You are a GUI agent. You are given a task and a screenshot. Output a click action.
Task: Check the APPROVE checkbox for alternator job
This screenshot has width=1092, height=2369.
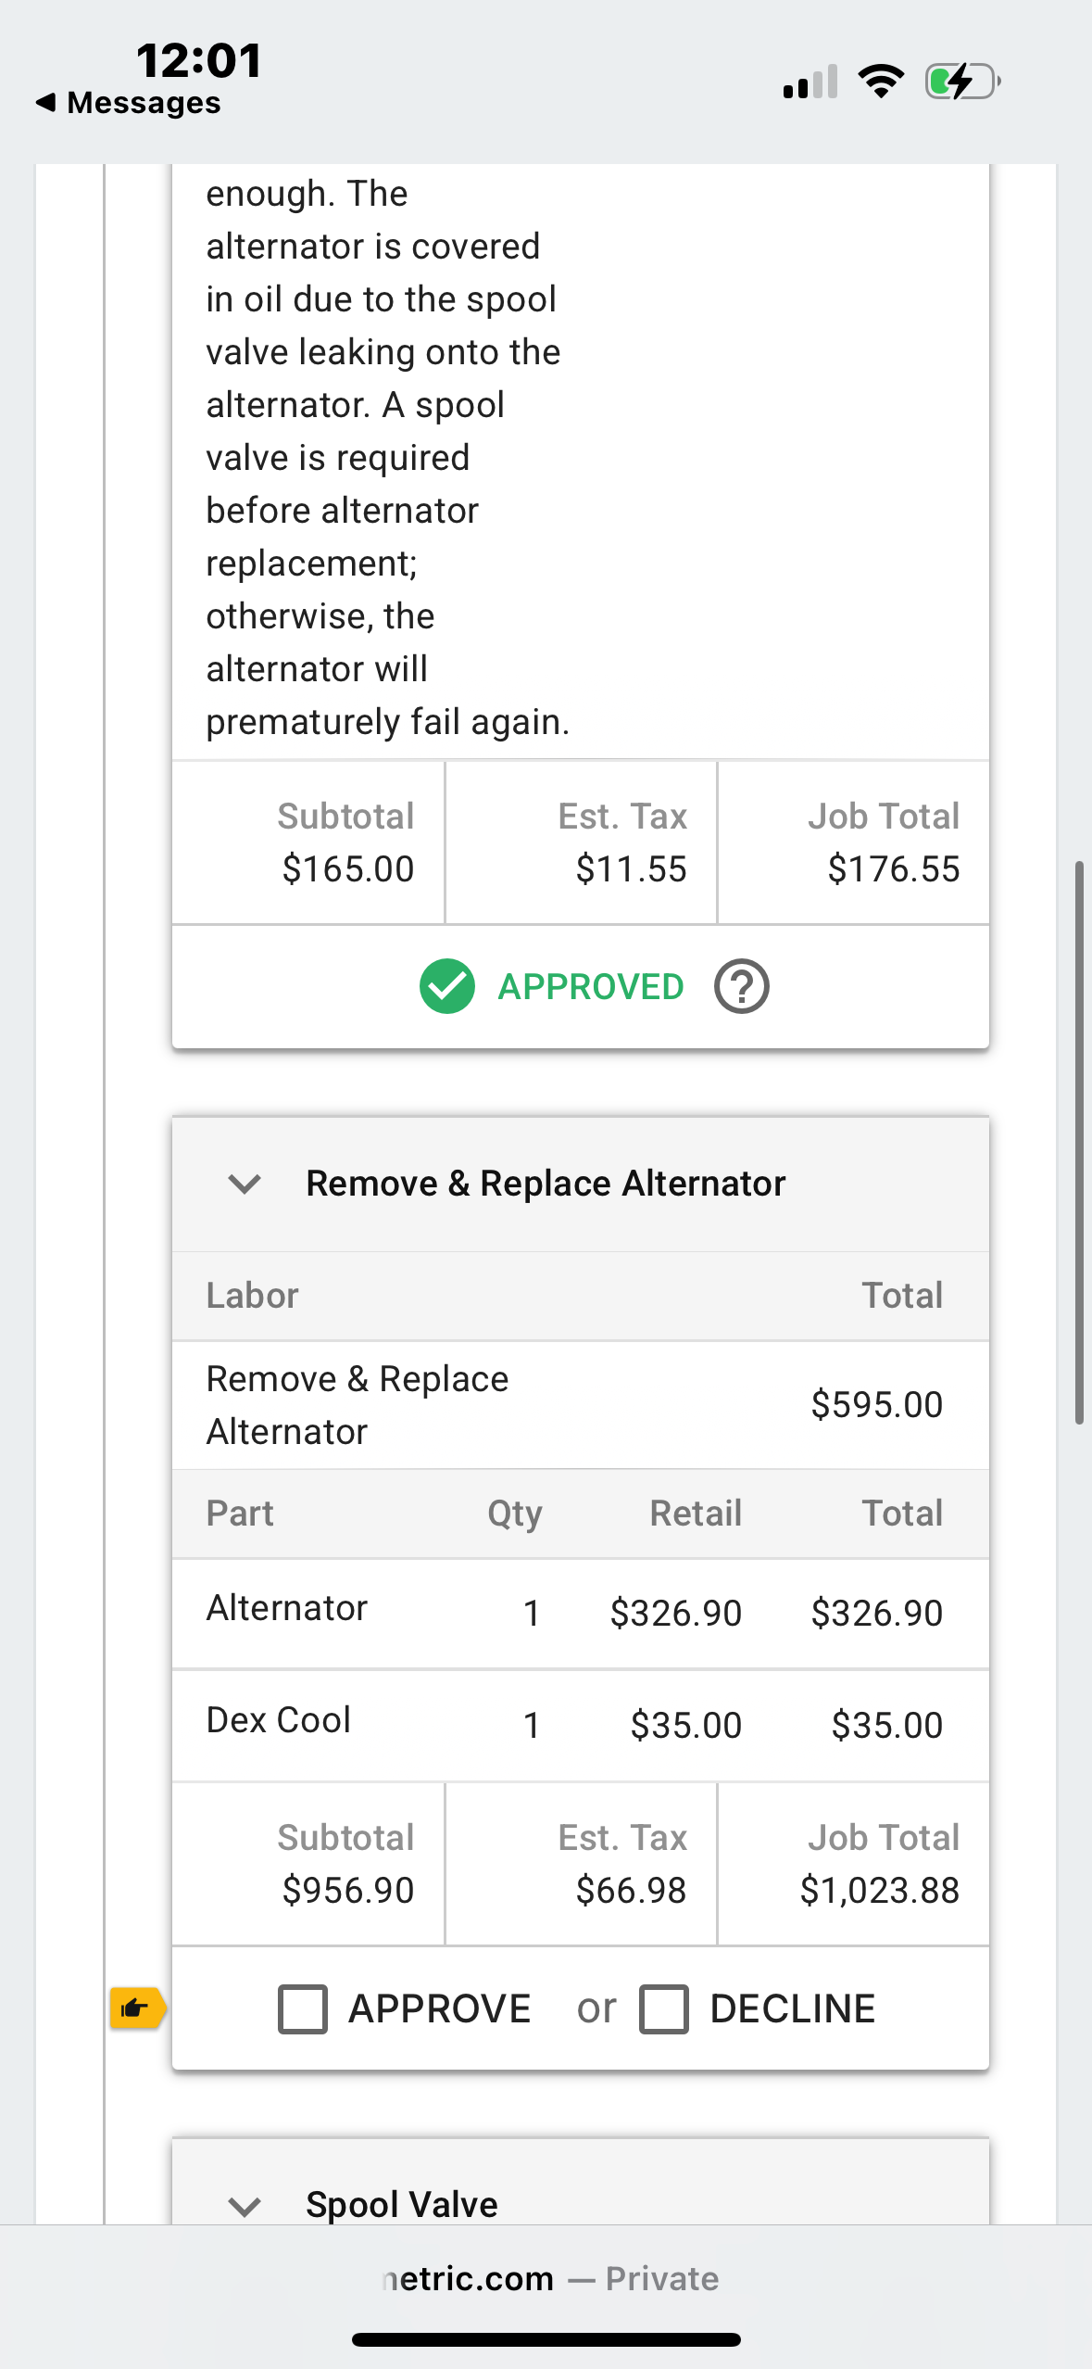click(x=303, y=2009)
